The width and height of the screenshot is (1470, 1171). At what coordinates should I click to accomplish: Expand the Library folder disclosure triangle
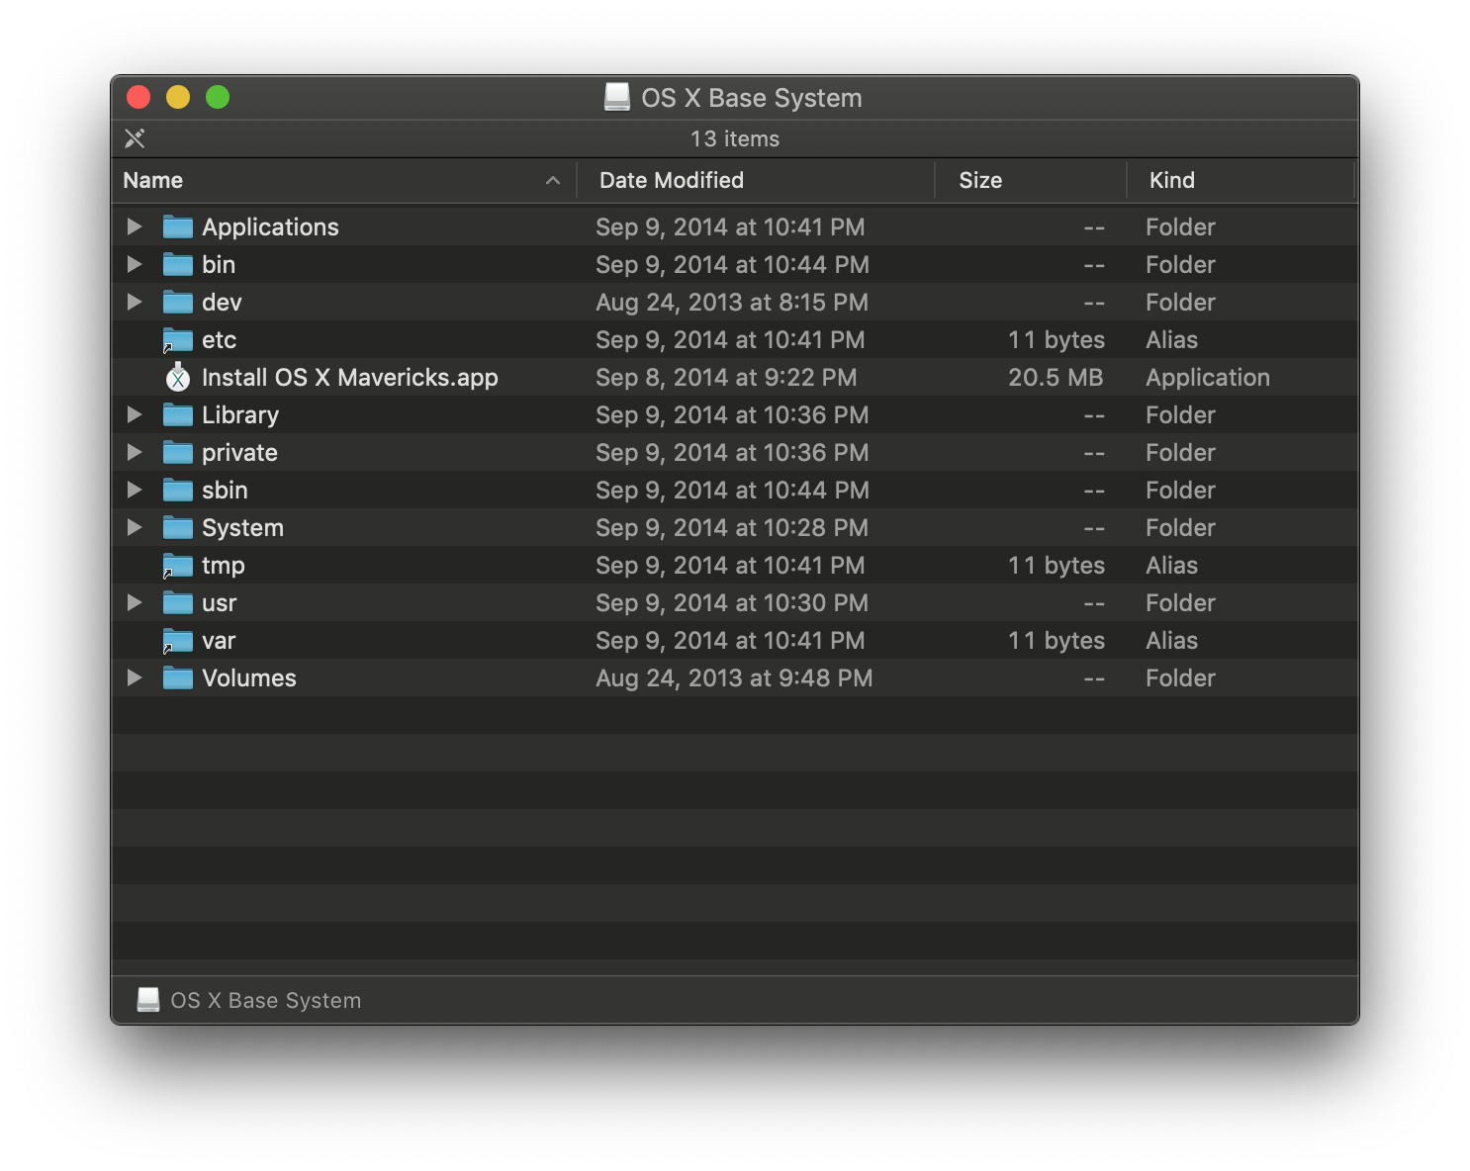tap(135, 414)
